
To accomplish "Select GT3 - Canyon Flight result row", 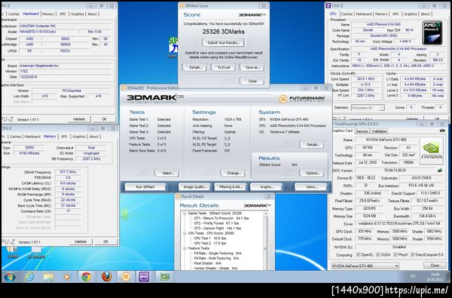I will (x=218, y=228).
